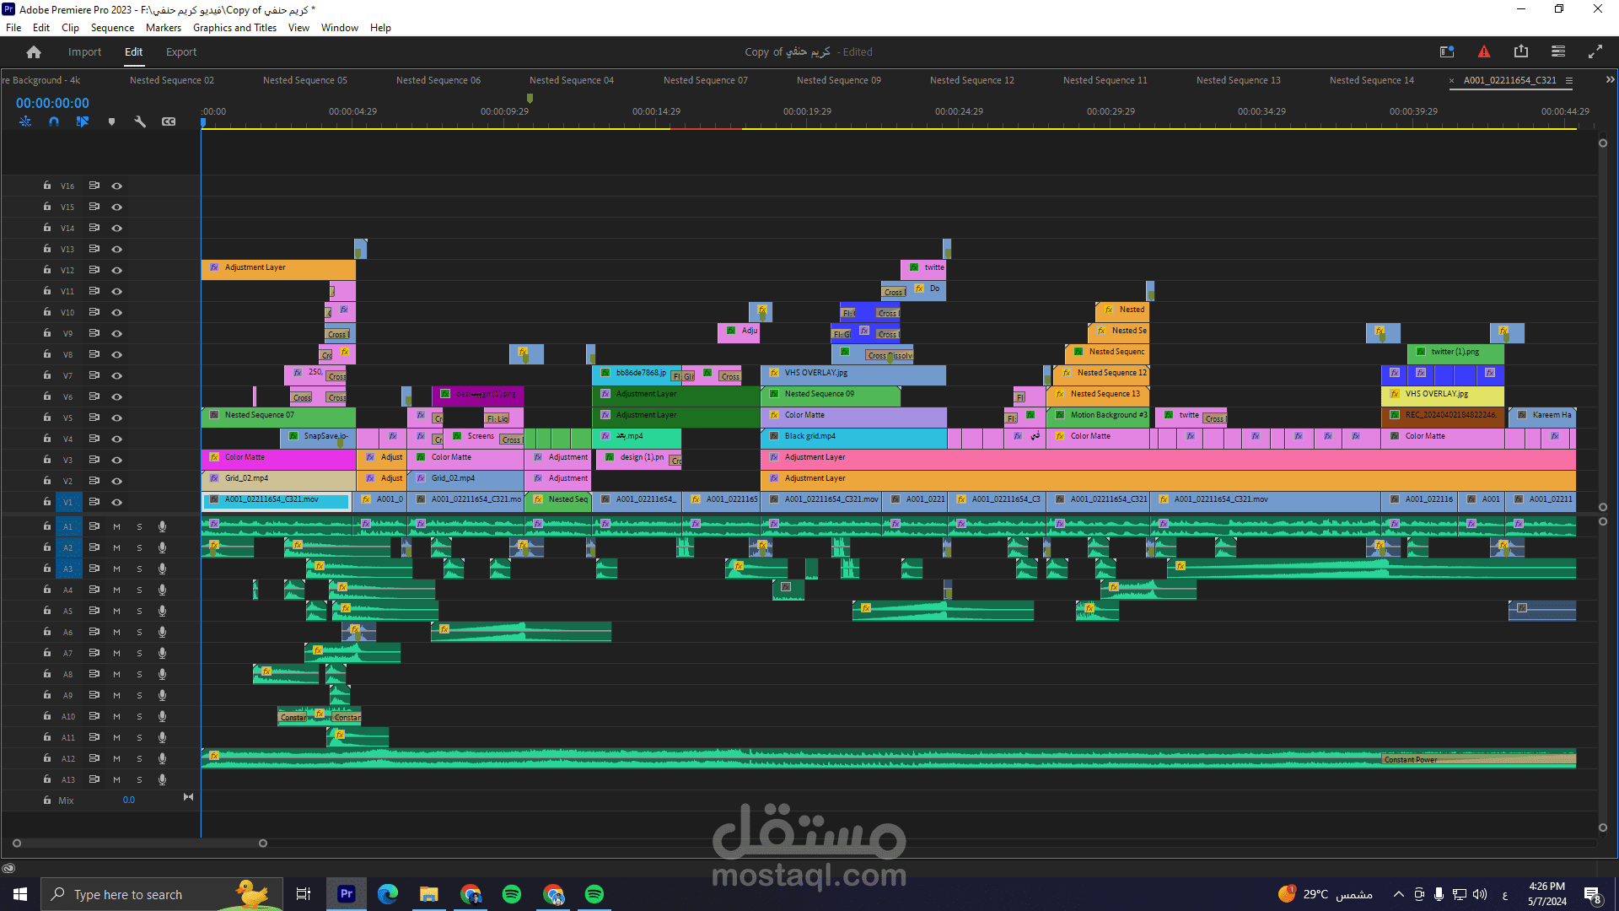
Task: Solo audio track A3
Action: tap(140, 569)
